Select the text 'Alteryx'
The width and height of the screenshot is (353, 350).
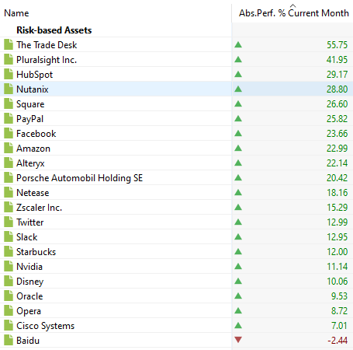click(30, 163)
